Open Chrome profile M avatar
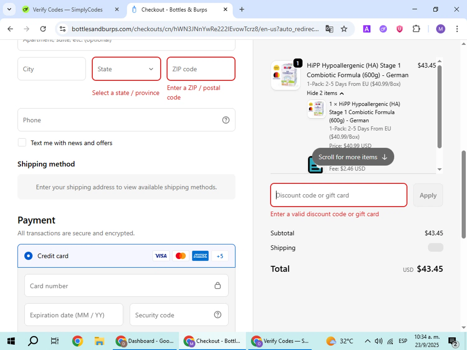This screenshot has height=350, width=467. (441, 29)
